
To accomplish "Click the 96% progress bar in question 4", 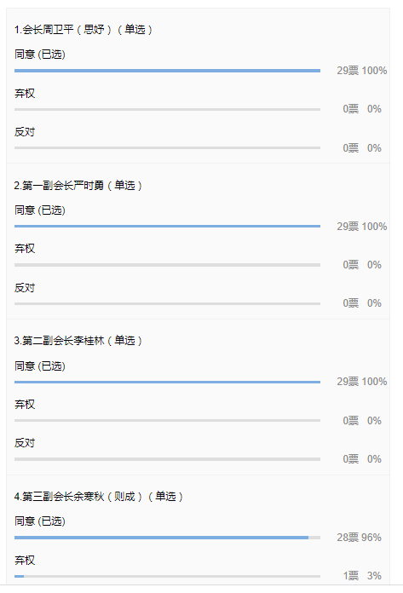I will click(167, 538).
